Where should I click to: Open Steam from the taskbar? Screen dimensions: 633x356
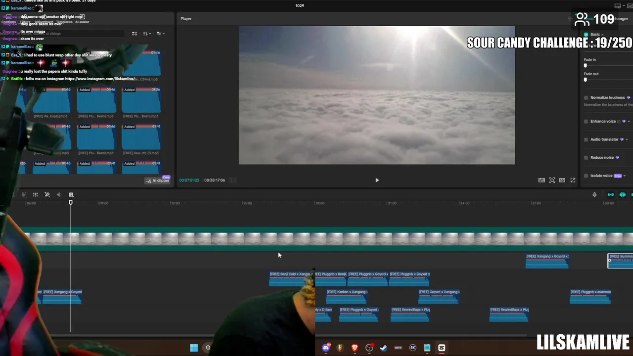coord(383,348)
